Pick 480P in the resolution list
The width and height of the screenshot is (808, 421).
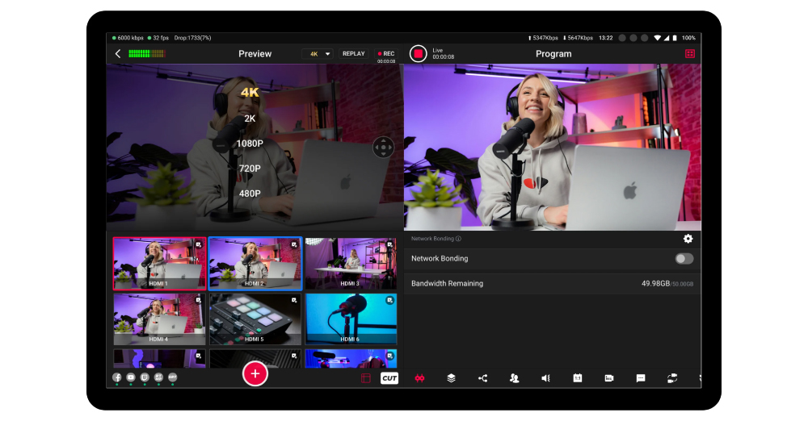click(x=250, y=194)
